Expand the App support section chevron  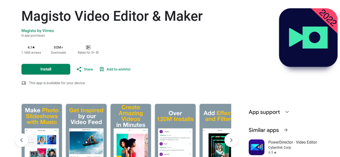[287, 112]
